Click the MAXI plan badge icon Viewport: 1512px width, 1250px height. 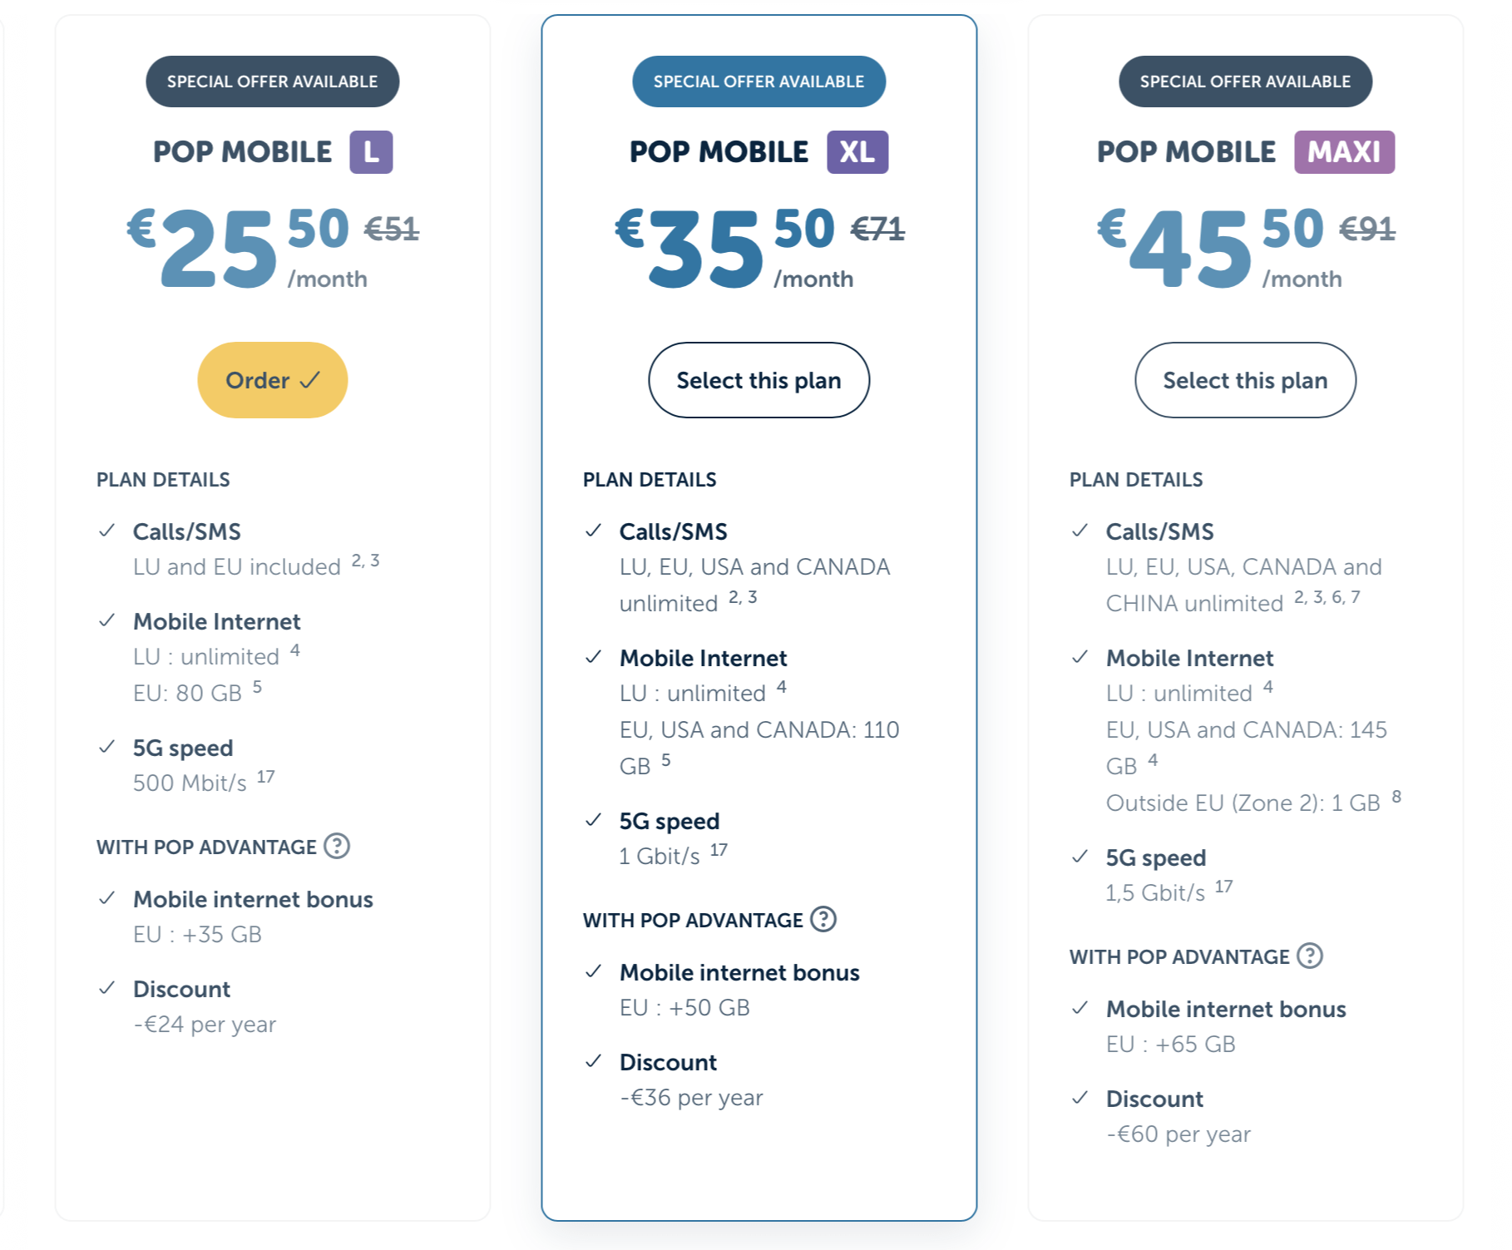[x=1344, y=152]
